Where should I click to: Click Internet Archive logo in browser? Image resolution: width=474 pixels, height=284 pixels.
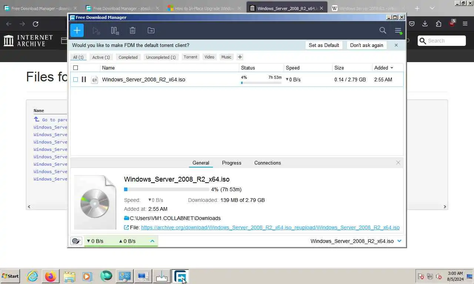click(x=28, y=41)
